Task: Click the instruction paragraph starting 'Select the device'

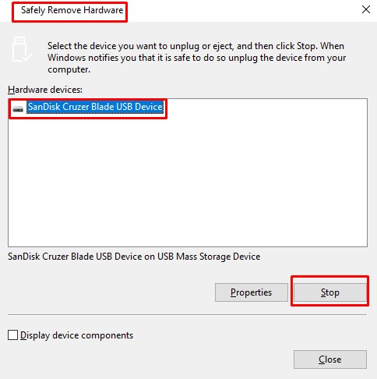Action: coord(196,58)
